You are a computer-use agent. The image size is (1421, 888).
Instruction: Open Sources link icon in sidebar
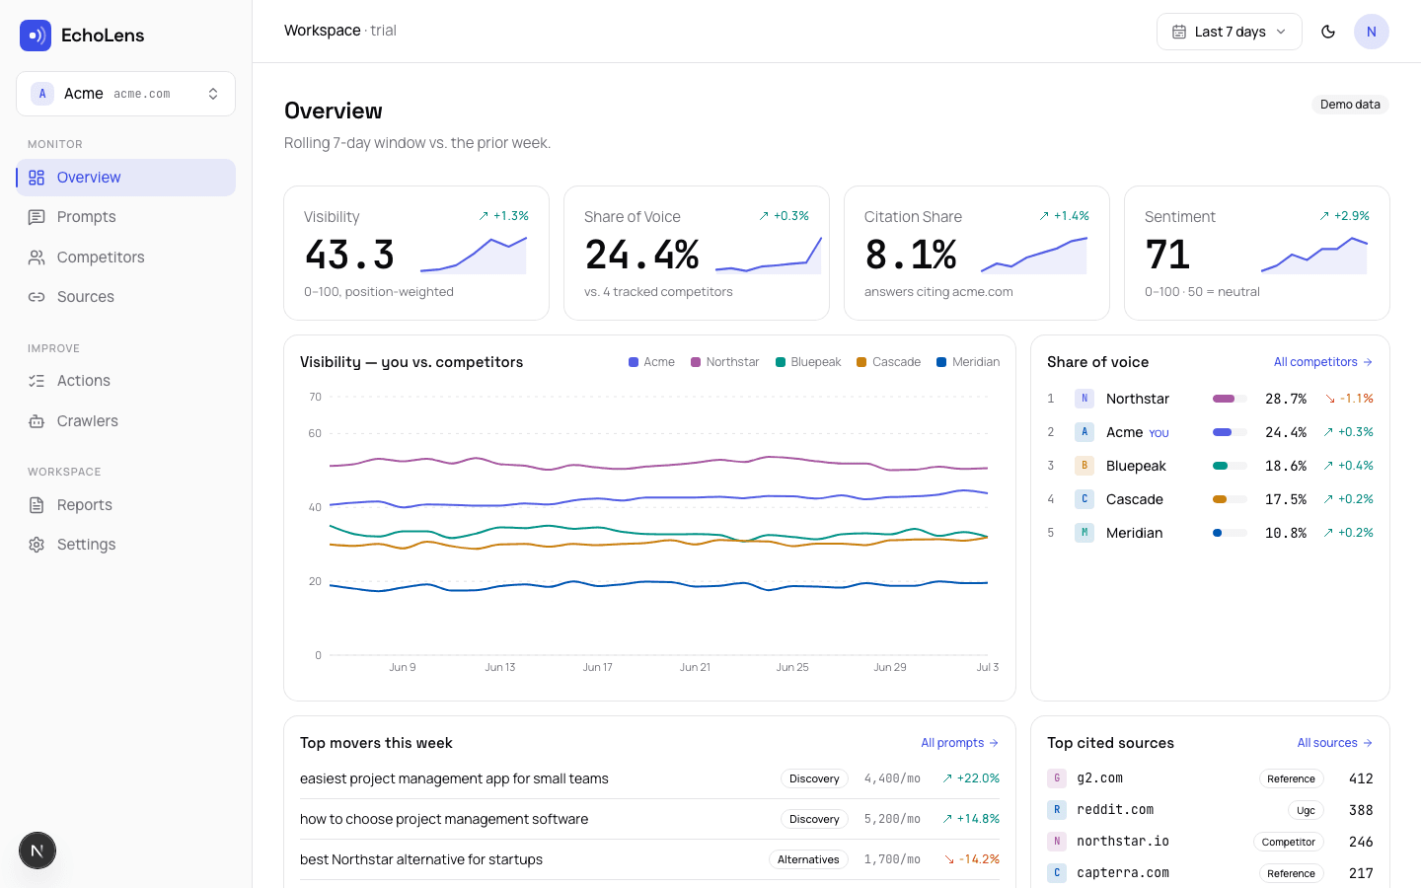pos(37,297)
